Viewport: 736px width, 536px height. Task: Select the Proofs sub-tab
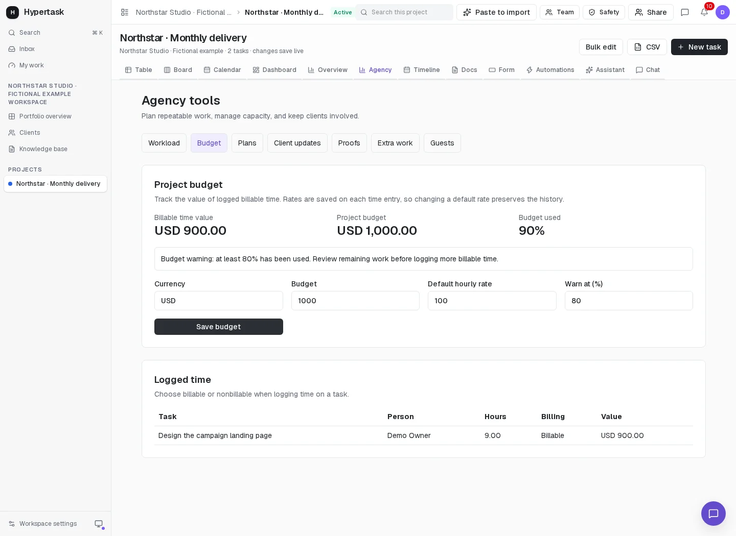(x=349, y=143)
